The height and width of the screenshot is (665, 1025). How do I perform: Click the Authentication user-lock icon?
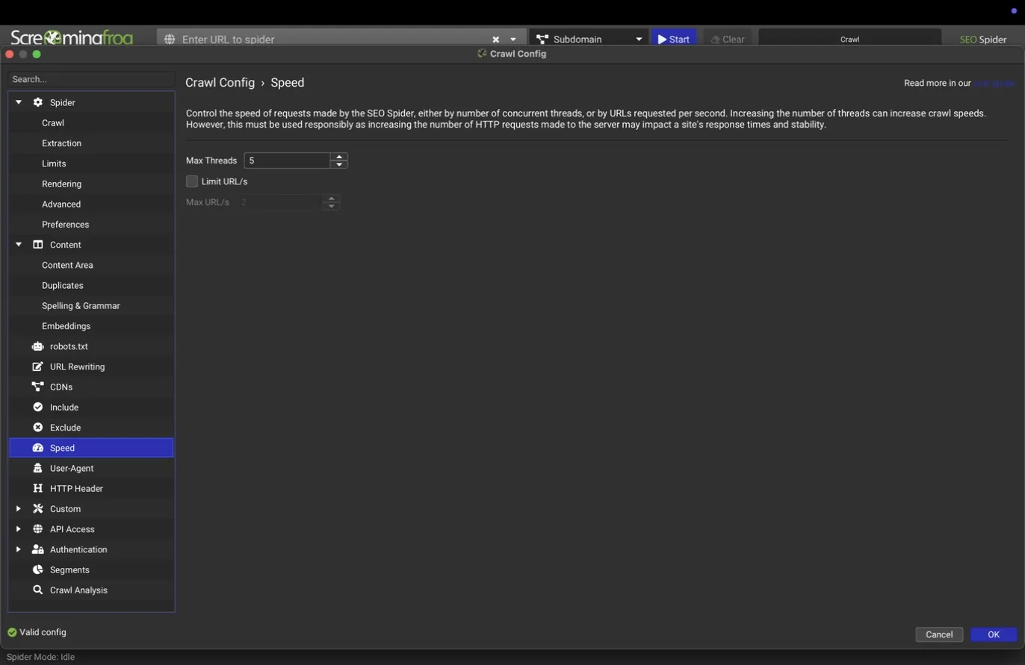[37, 549]
